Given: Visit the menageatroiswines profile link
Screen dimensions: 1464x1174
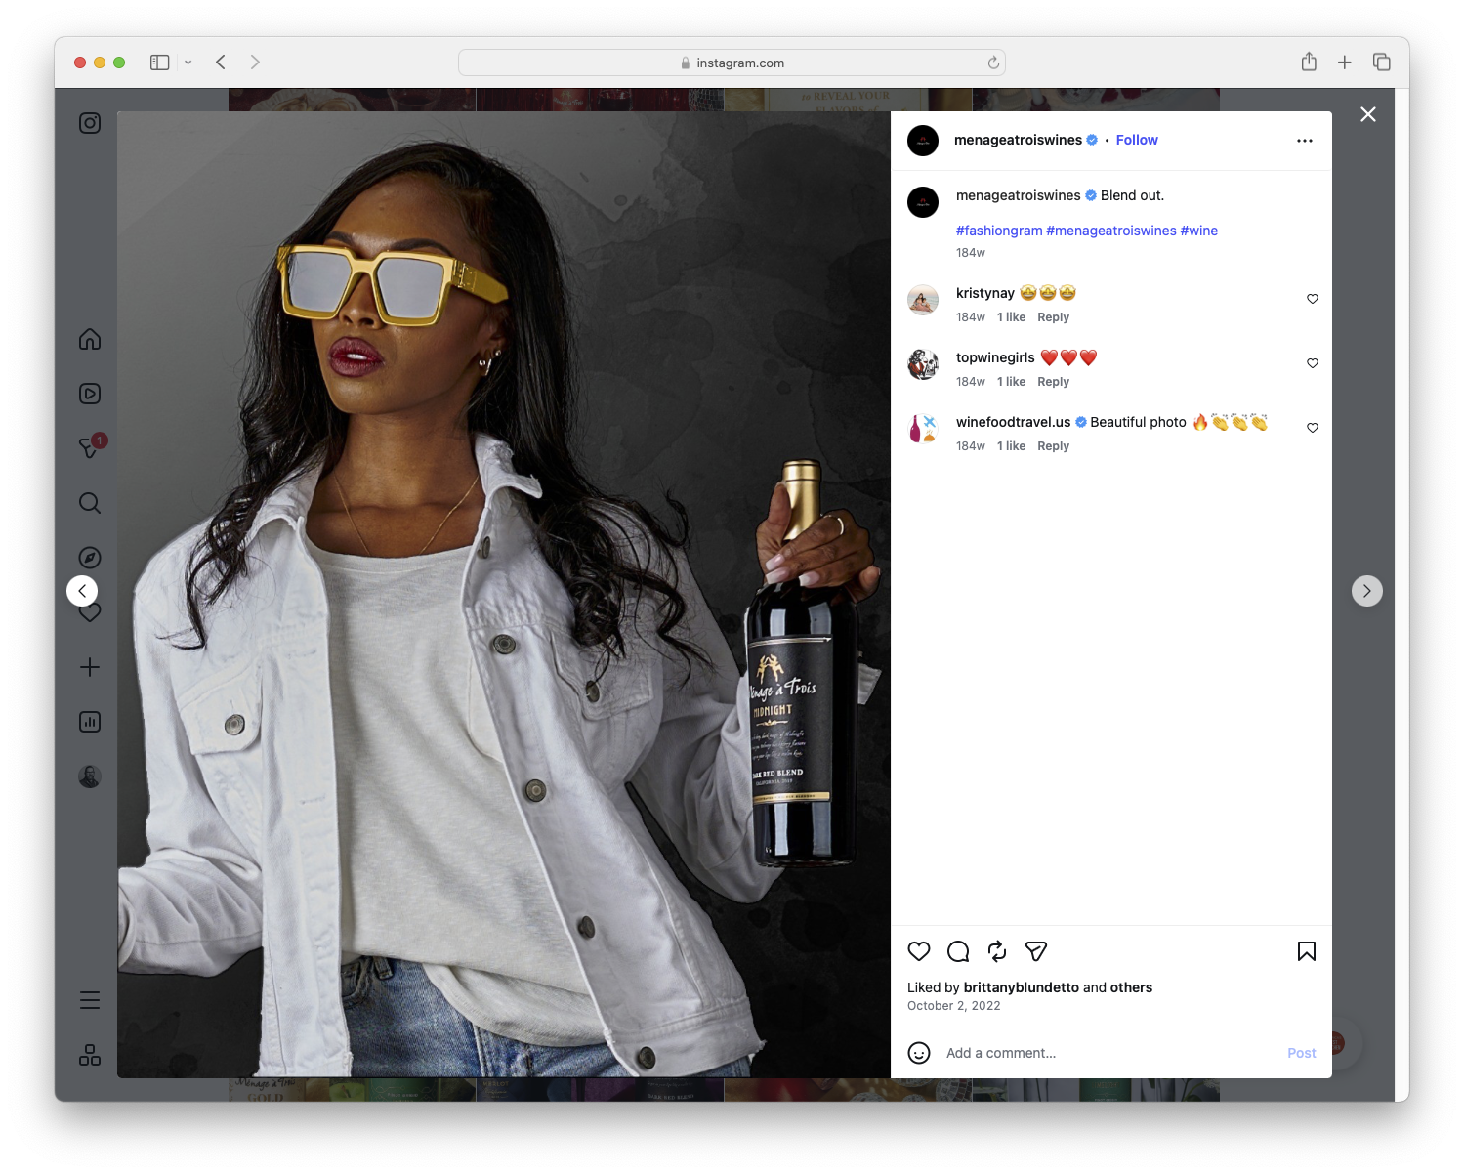Looking at the screenshot, I should pyautogui.click(x=1018, y=140).
